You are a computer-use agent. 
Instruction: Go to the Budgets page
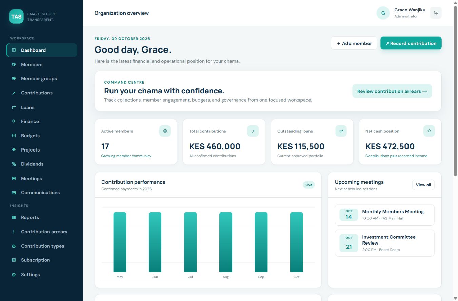(x=42, y=136)
